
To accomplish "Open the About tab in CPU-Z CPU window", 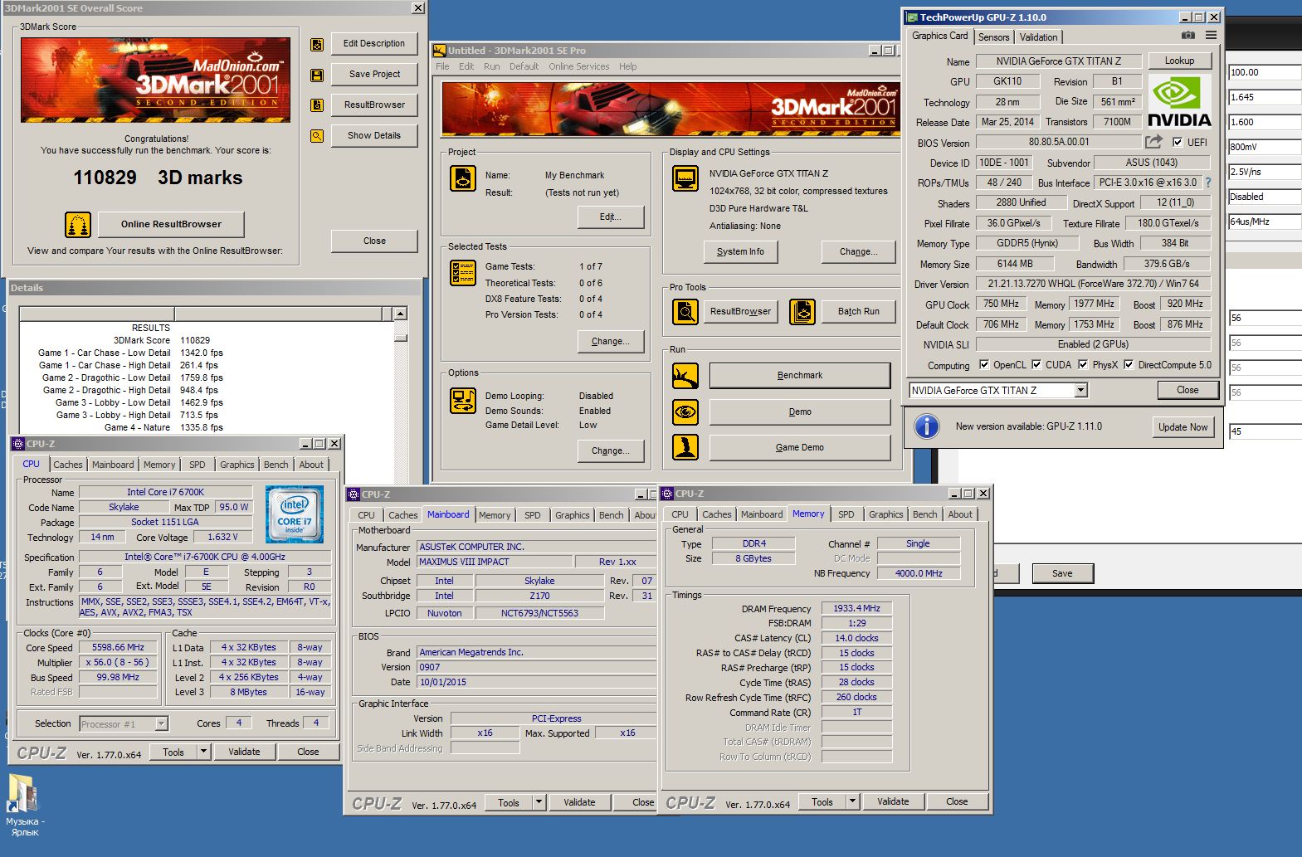I will tap(311, 465).
